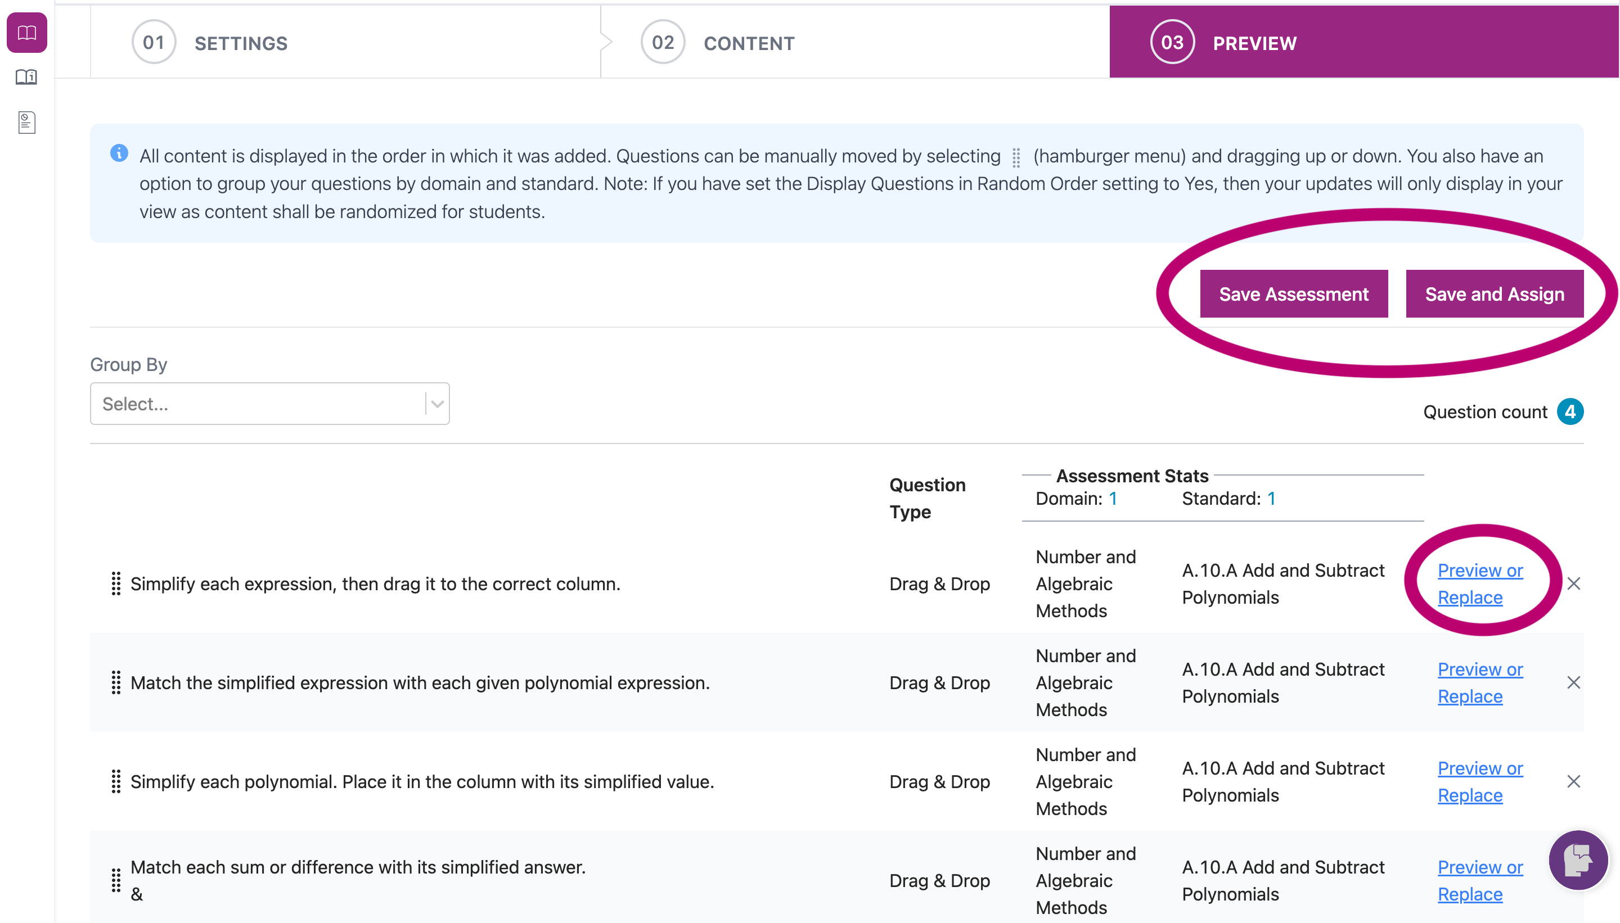Viewport: 1620px width, 923px height.
Task: Expand Group By with the chevron arrow
Action: point(437,404)
